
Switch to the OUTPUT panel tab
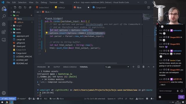[57, 67]
